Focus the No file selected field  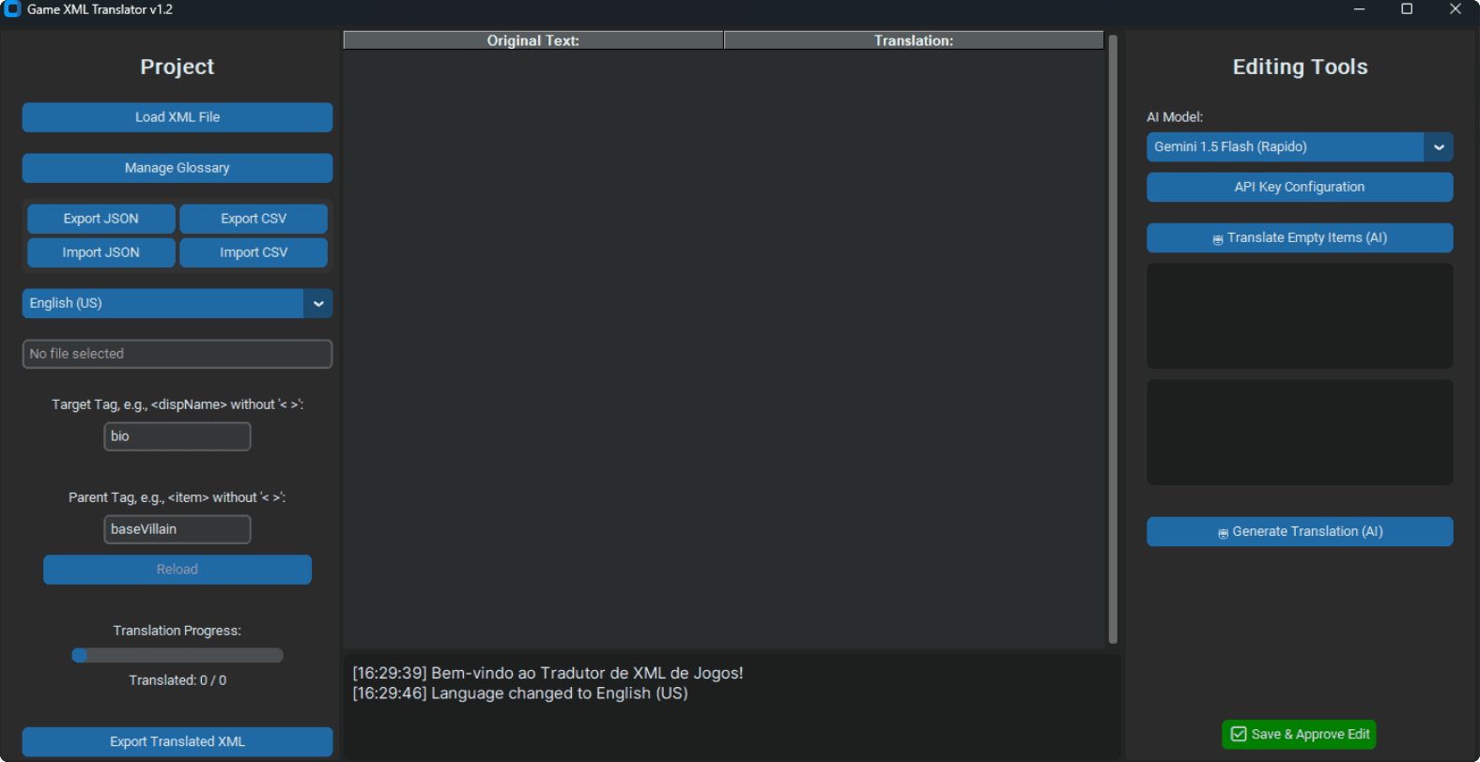pyautogui.click(x=177, y=354)
